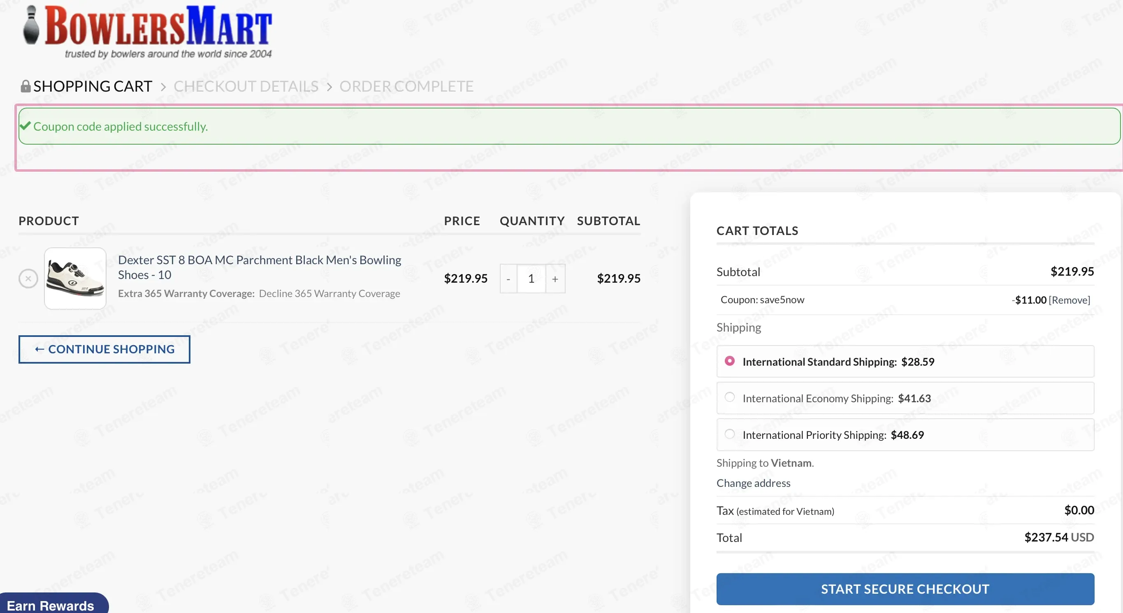
Task: Click the $237.54 USD total amount
Action: pos(1059,537)
